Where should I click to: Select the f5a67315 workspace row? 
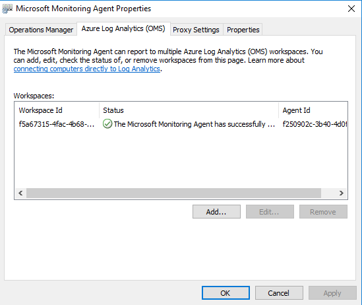pos(181,124)
